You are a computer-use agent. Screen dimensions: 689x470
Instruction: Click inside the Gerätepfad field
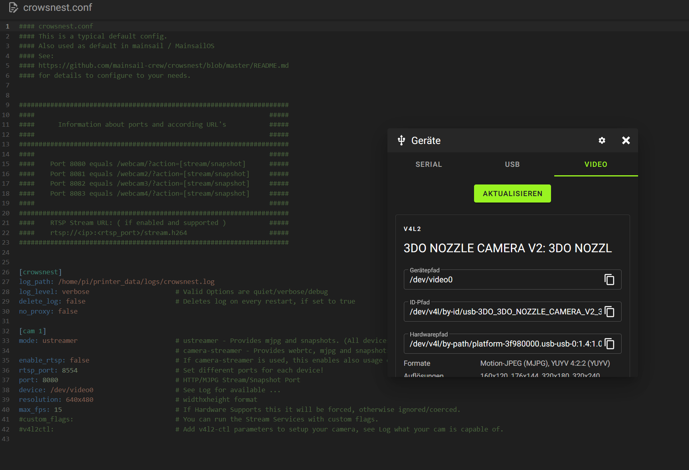pyautogui.click(x=501, y=280)
